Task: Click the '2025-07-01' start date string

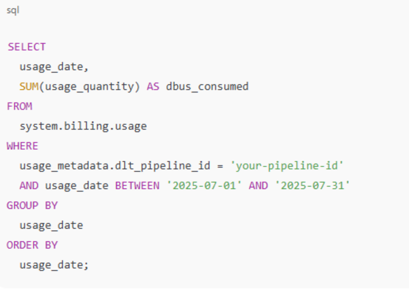Action: (x=204, y=186)
